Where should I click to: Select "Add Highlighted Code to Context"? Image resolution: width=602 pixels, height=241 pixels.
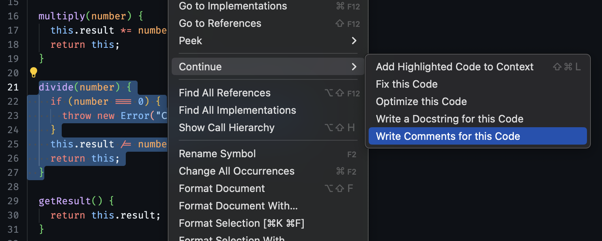pyautogui.click(x=454, y=66)
